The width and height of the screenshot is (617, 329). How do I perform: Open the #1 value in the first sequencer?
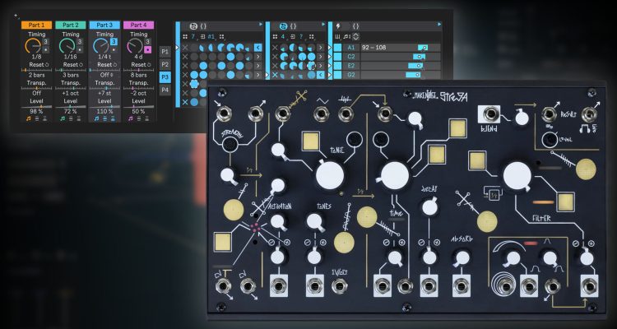point(211,36)
